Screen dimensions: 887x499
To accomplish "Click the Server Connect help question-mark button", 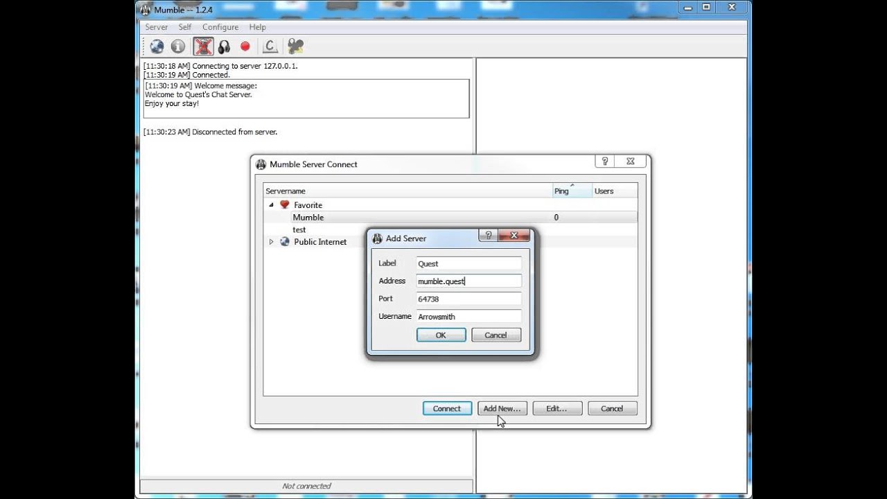I will 605,161.
